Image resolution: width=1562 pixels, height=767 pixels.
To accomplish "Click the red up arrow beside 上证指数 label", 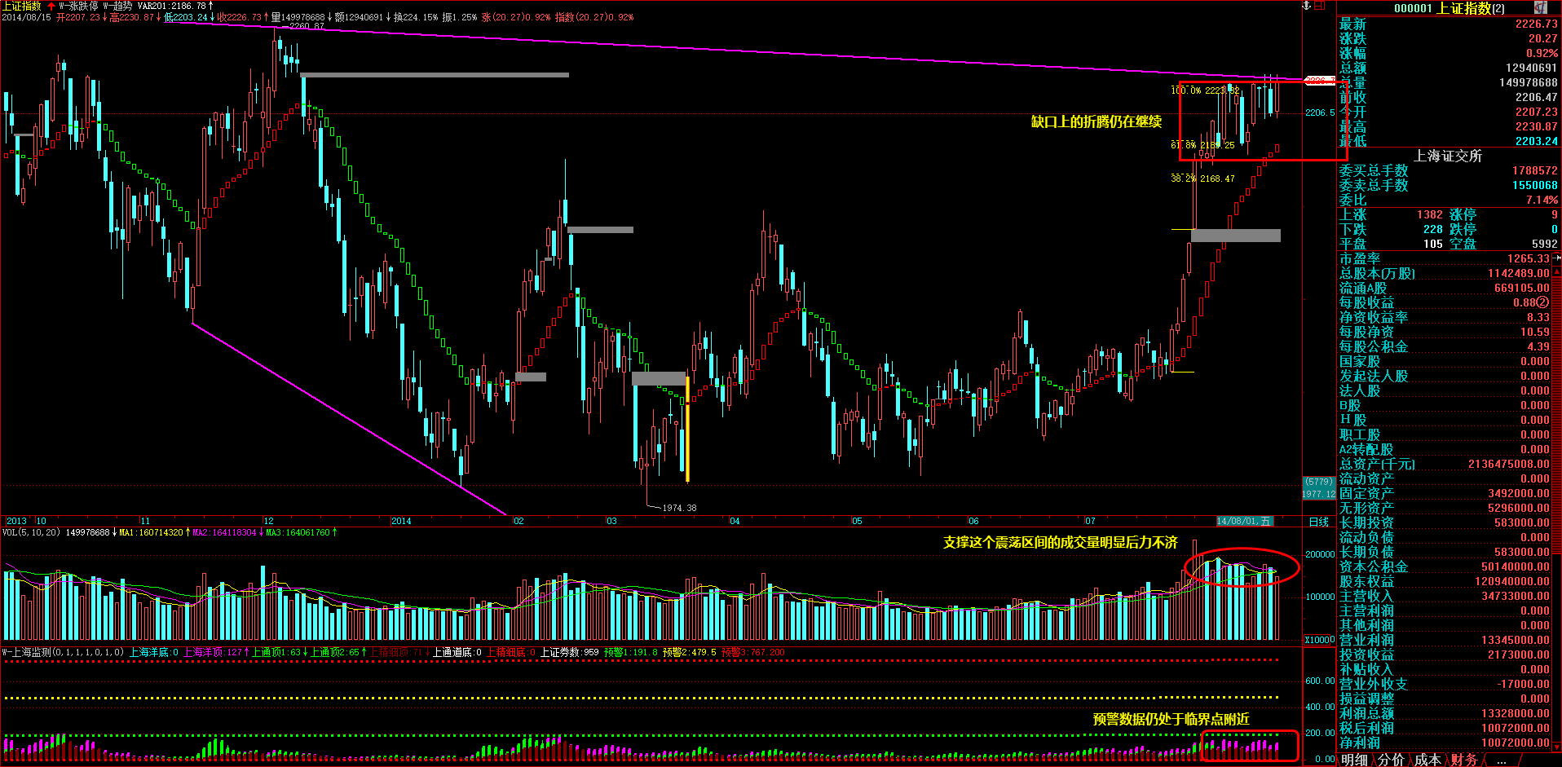I will click(51, 7).
